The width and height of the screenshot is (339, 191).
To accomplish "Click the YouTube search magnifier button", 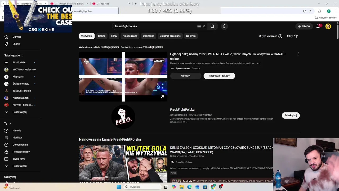I will point(212,26).
